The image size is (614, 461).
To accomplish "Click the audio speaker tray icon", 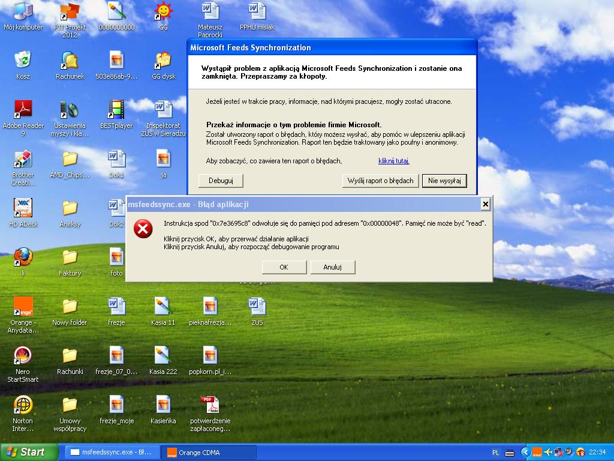I will tap(570, 453).
